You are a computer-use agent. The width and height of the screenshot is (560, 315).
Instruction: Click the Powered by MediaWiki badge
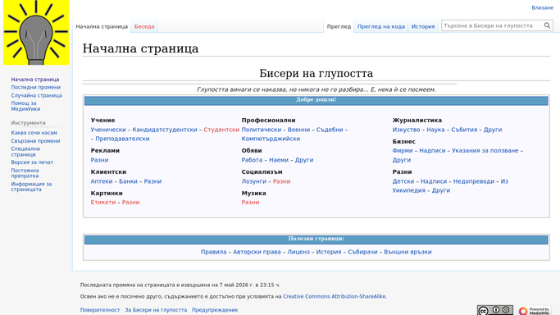click(x=534, y=310)
